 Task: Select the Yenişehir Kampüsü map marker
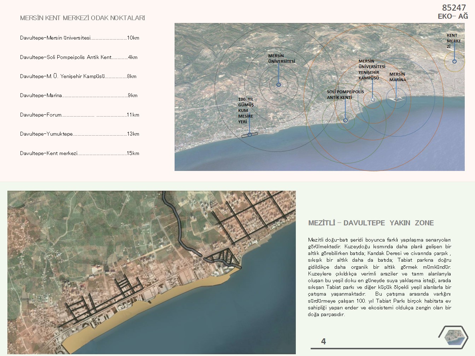pyautogui.click(x=373, y=100)
